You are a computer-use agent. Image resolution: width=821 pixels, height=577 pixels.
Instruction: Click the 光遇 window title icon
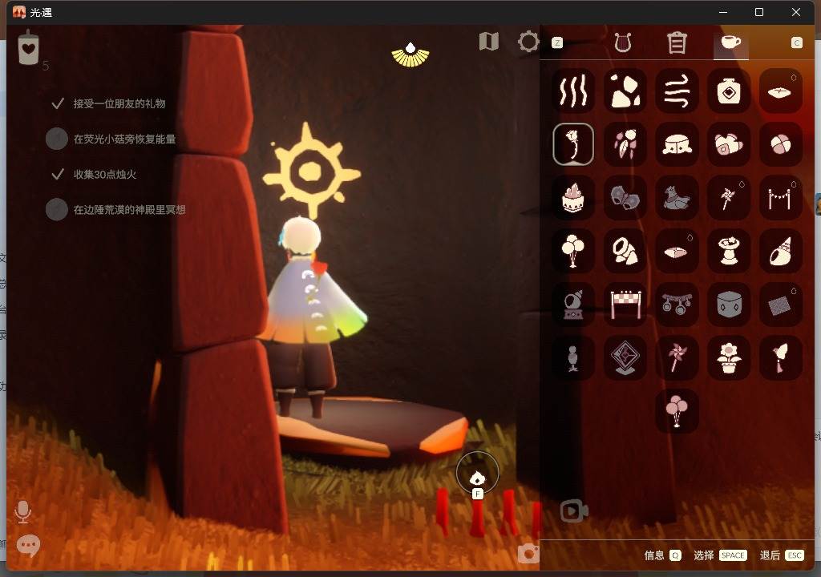pyautogui.click(x=19, y=12)
